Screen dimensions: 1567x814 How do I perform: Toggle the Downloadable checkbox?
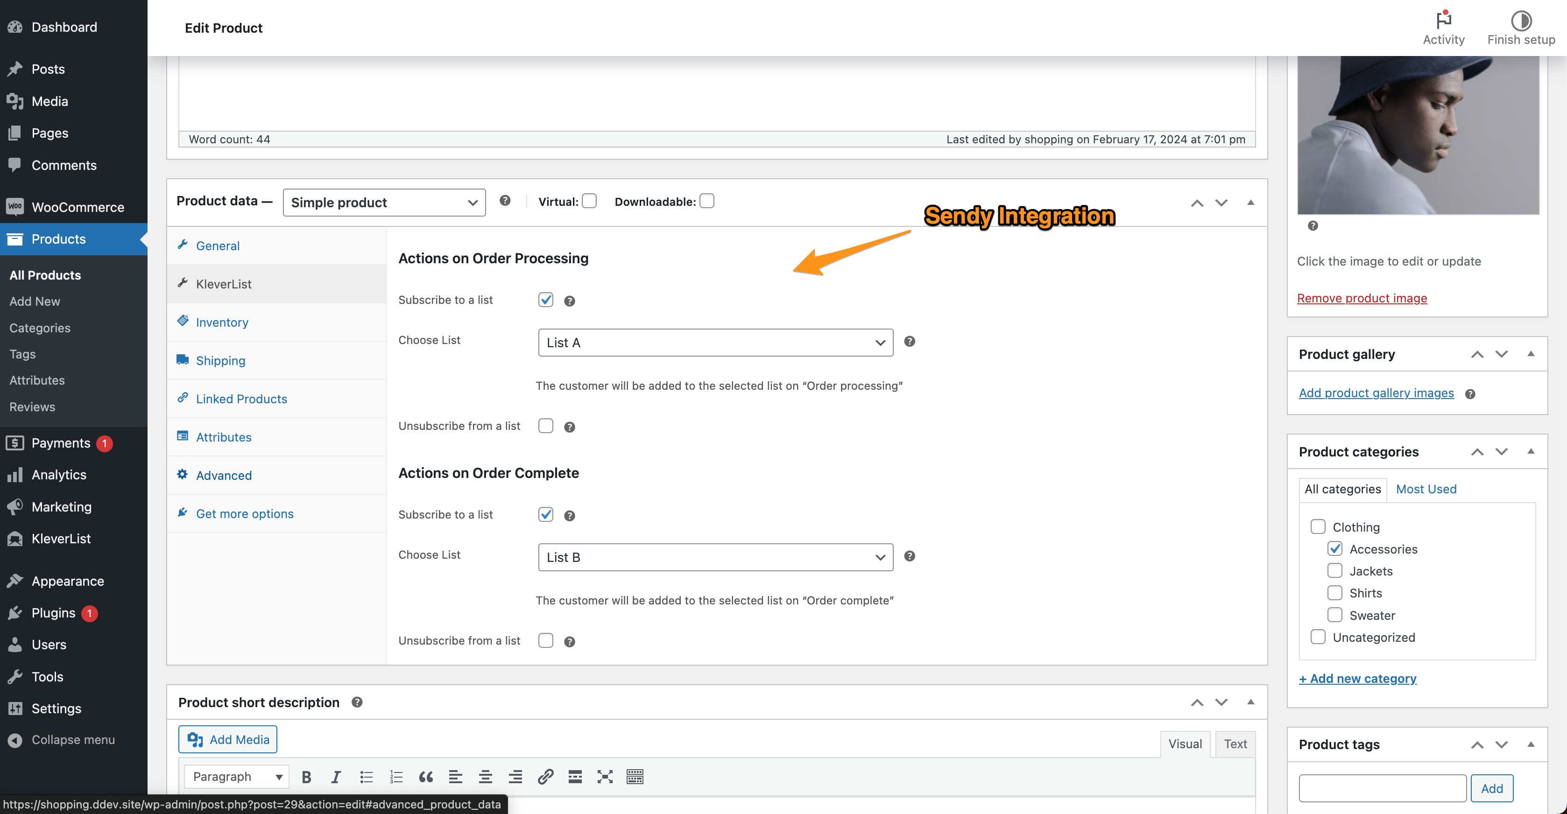click(x=706, y=201)
